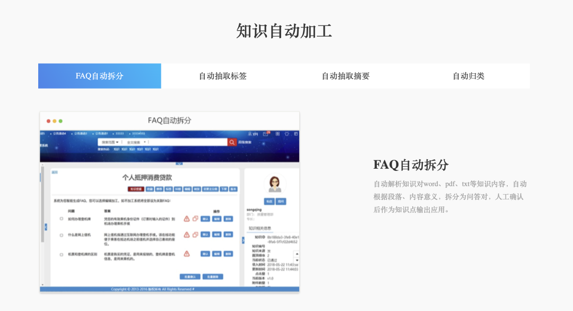The height and width of the screenshot is (311, 573).
Task: Click the dark red 知识搜索 button
Action: 136,189
